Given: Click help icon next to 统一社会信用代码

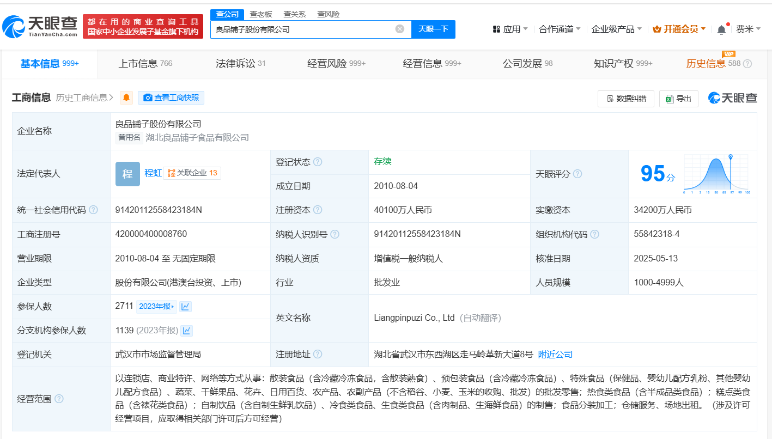Looking at the screenshot, I should tap(94, 210).
